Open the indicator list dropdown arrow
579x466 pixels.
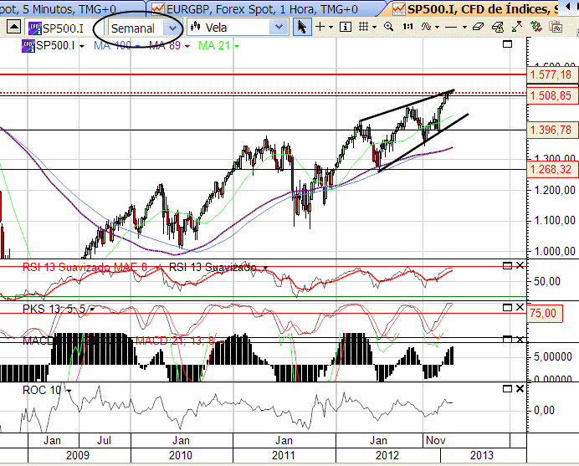pos(438,27)
